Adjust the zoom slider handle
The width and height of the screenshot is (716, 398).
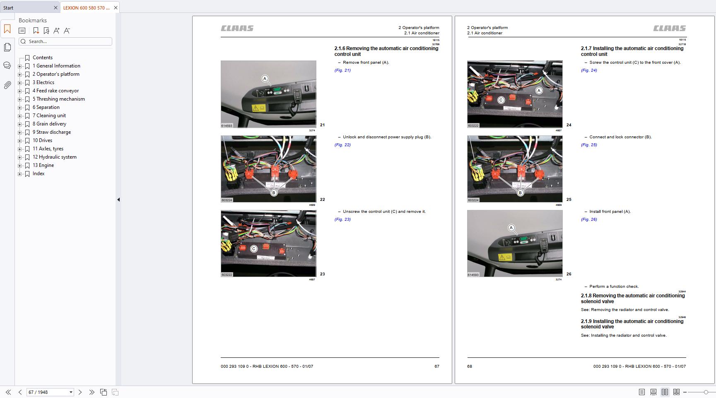(706, 392)
